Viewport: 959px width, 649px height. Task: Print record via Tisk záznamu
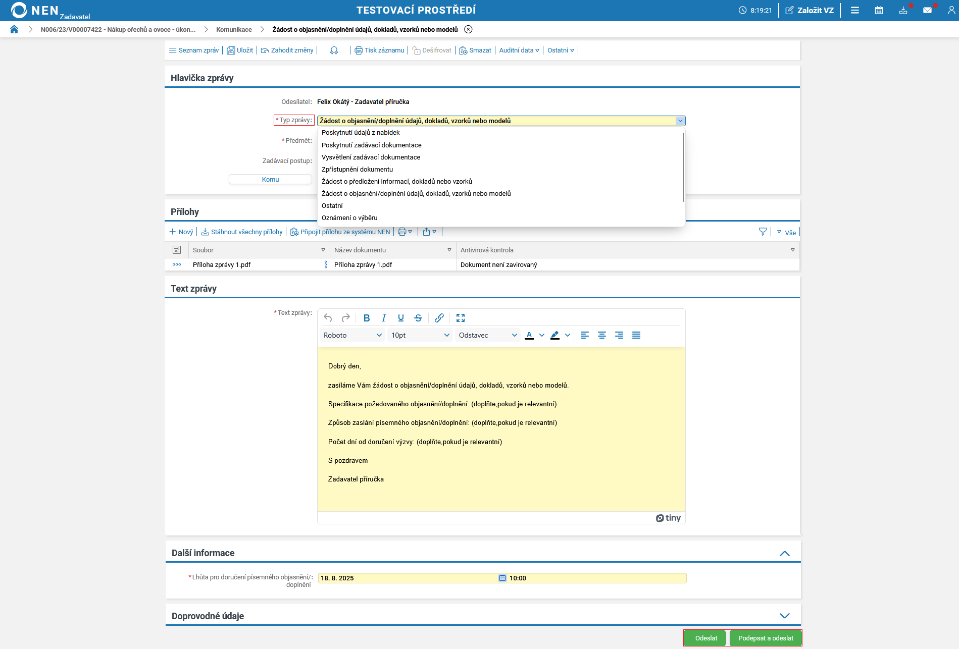[x=379, y=50]
